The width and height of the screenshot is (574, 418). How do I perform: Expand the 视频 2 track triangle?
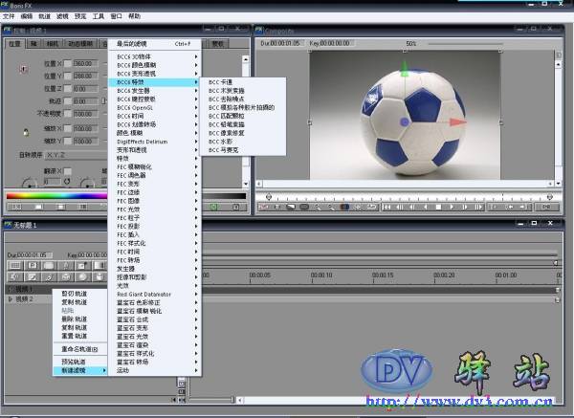[11, 299]
